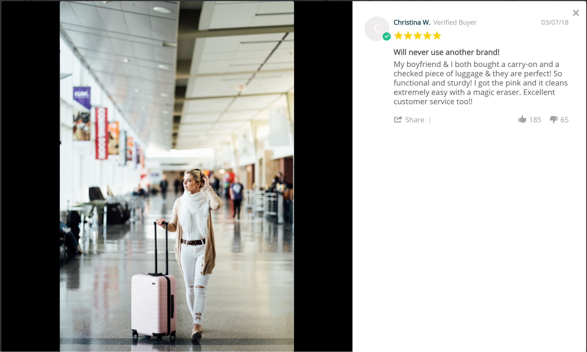Close the review lightbox with the X

[x=576, y=13]
